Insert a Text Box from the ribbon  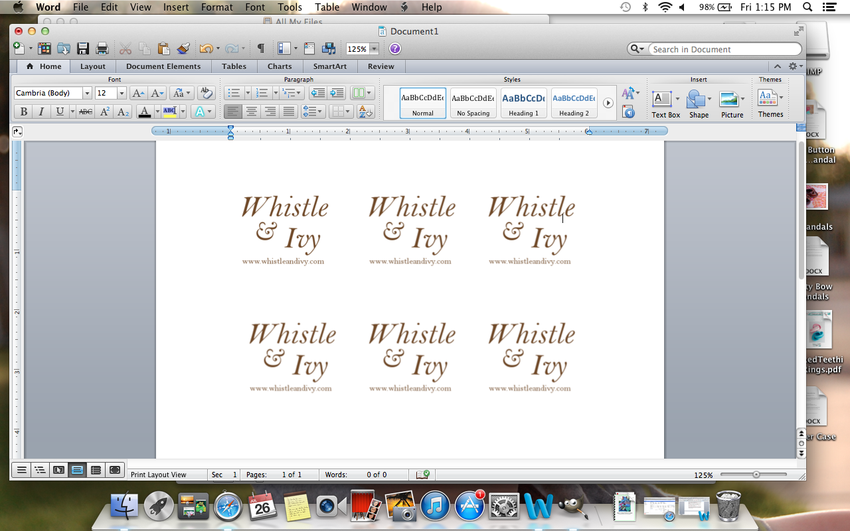(665, 105)
